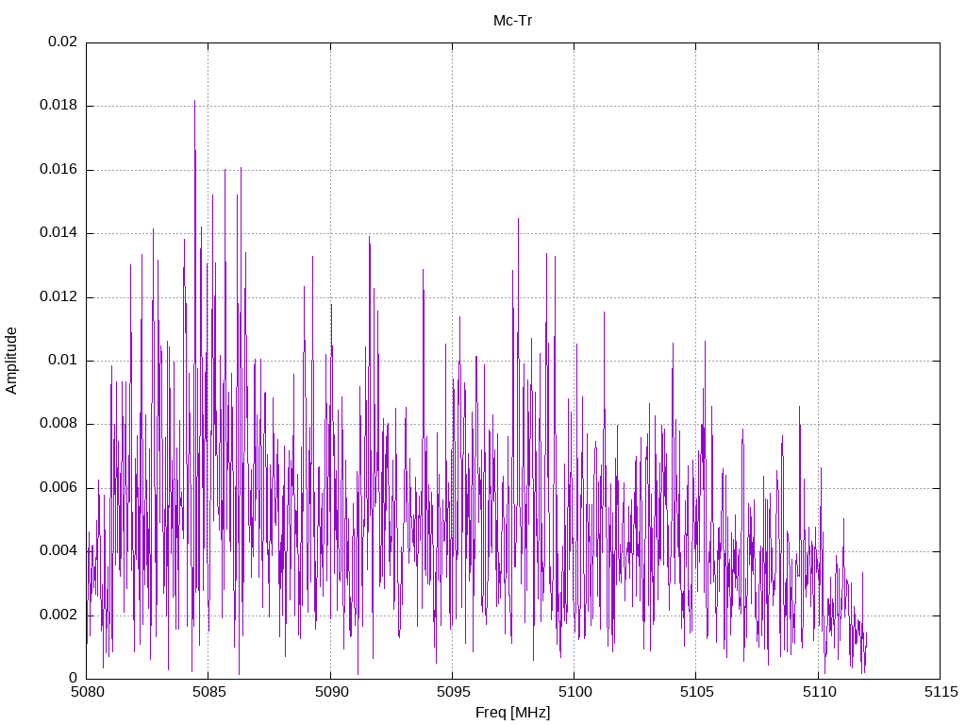Click x-axis tick label 5080
966x725 pixels.
[x=87, y=692]
